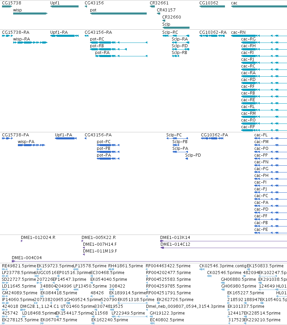The height and width of the screenshot is (325, 287).
Task: Click the GH19122.3prime EST label
Action: [167, 313]
